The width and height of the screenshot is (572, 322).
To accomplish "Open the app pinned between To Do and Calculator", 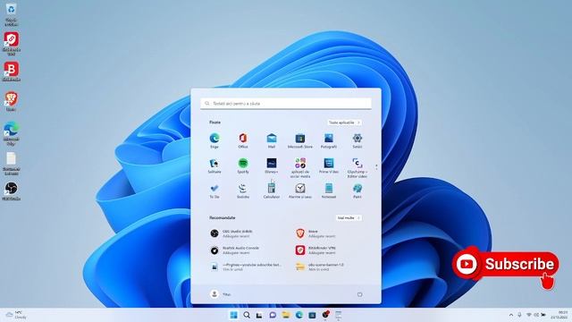I will (x=243, y=191).
